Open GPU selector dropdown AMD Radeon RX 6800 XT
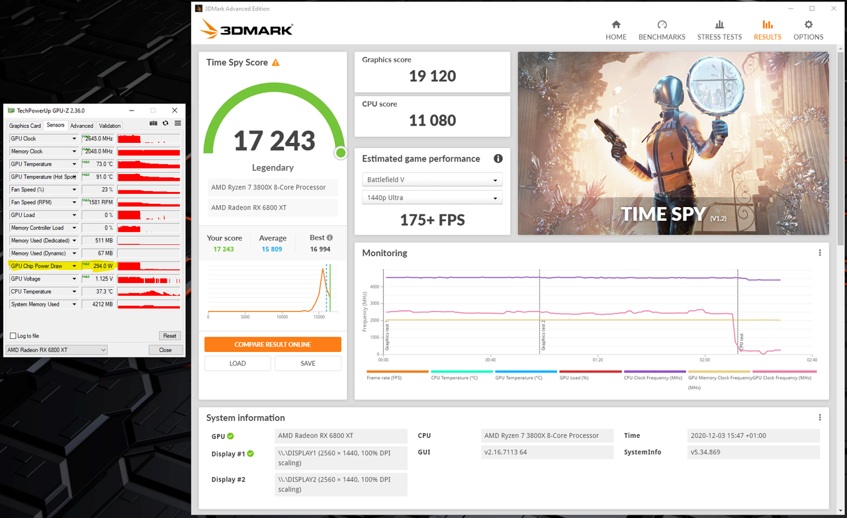This screenshot has width=847, height=518. [x=56, y=350]
